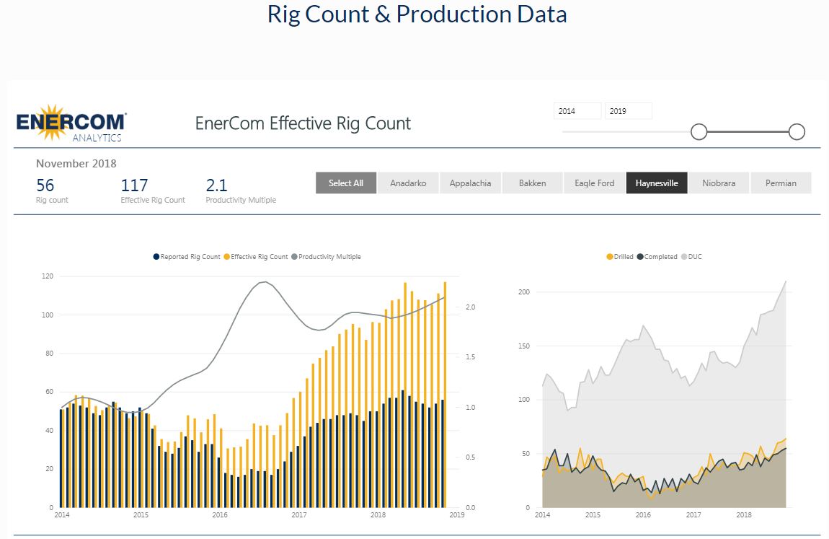Filter charts by Niobrara basin

coord(719,183)
